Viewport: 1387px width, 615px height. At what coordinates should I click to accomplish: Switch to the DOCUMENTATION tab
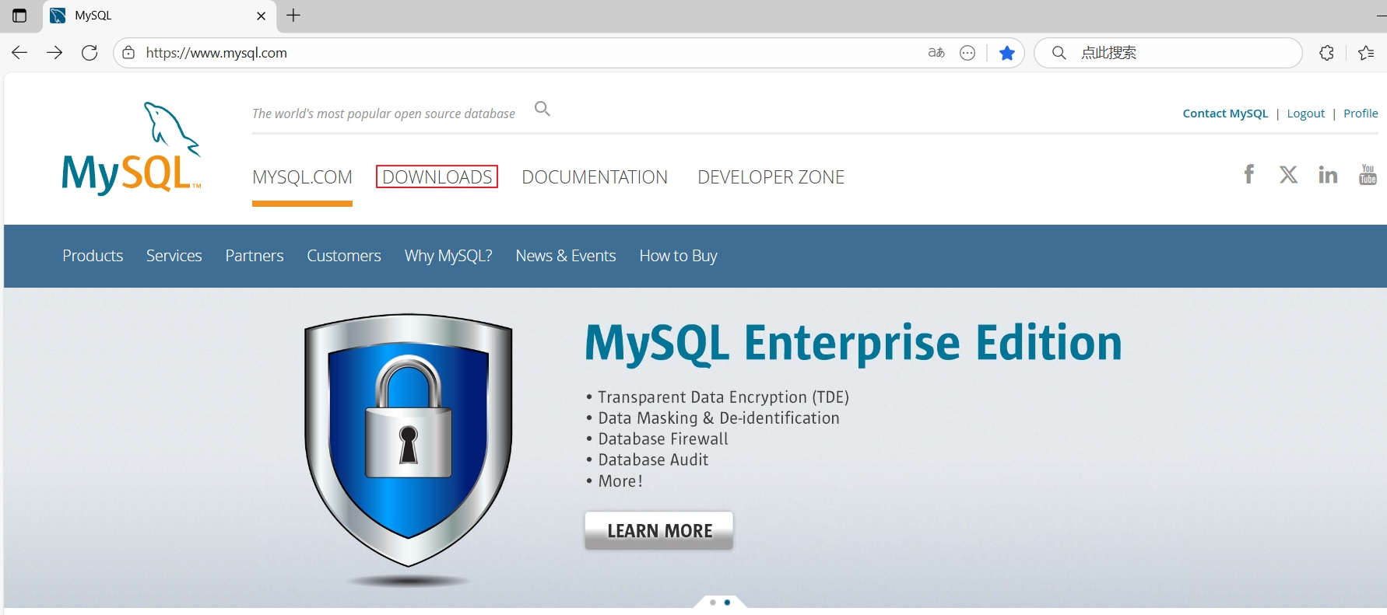595,177
